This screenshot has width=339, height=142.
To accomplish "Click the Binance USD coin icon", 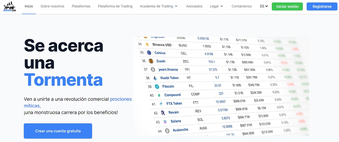I will (x=147, y=45).
